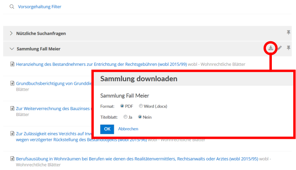This screenshot has width=296, height=170.
Task: Pin the Nützliche Suchanfragen section
Action: click(288, 33)
